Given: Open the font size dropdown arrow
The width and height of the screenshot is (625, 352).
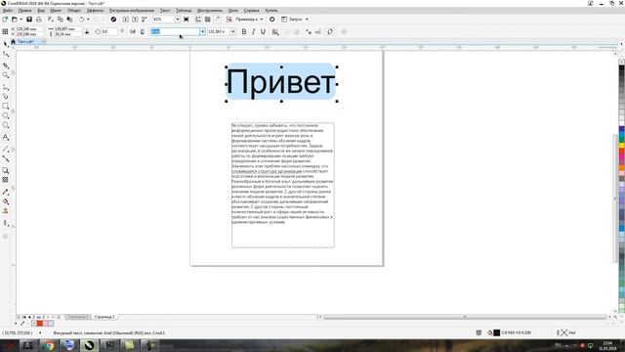Looking at the screenshot, I should 232,31.
